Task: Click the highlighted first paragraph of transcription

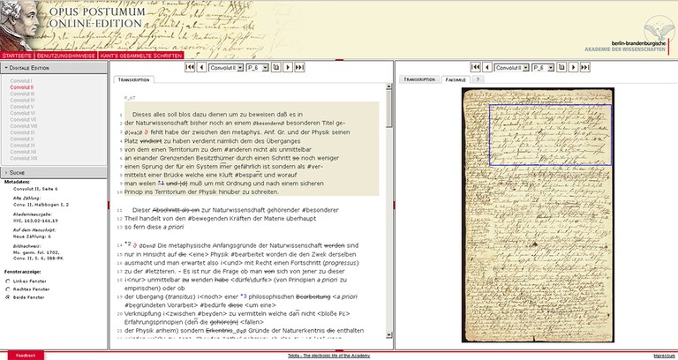Action: click(x=252, y=148)
